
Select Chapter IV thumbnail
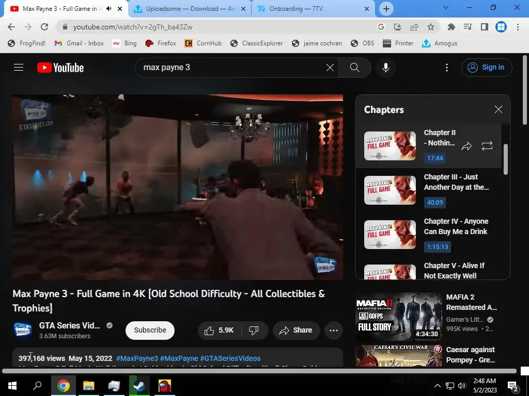390,235
